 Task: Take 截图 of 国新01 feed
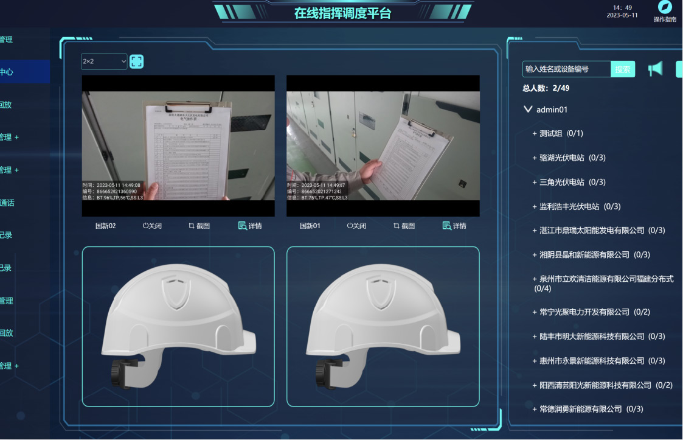click(x=404, y=226)
